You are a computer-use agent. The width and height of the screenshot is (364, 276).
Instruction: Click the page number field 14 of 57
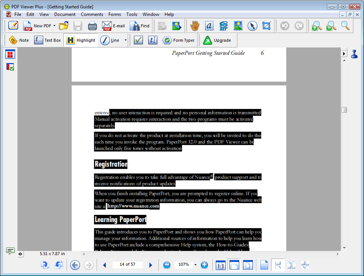127,265
